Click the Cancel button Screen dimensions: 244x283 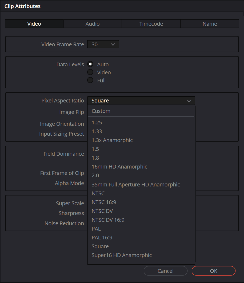click(x=165, y=271)
